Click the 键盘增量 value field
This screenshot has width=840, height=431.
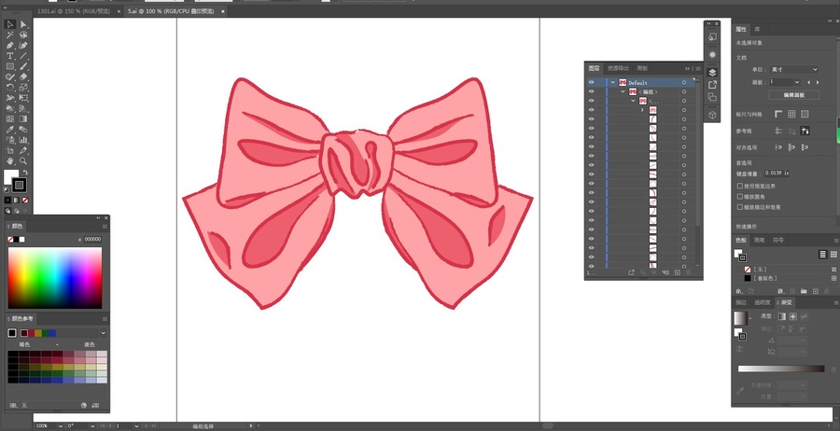(x=777, y=173)
